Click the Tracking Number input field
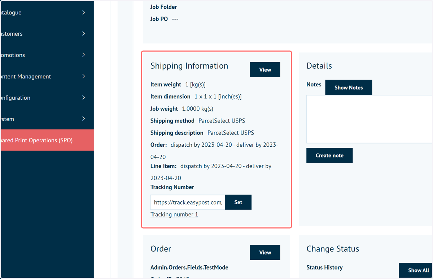The image size is (433, 279). pos(188,202)
